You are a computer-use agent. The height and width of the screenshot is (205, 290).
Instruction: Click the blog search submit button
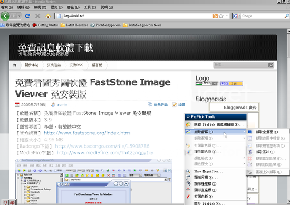tap(270, 65)
